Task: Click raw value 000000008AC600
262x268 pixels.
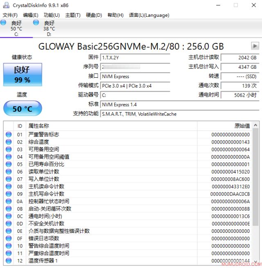Action: click(x=230, y=179)
